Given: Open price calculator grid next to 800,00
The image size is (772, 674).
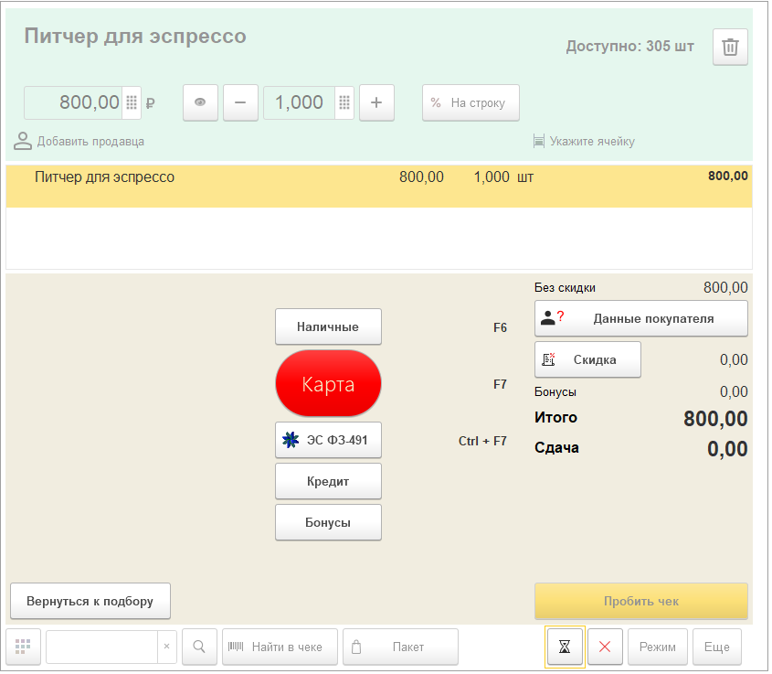Looking at the screenshot, I should click(132, 102).
